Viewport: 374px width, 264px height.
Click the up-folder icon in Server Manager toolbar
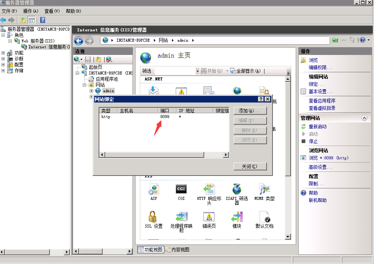tap(23, 20)
